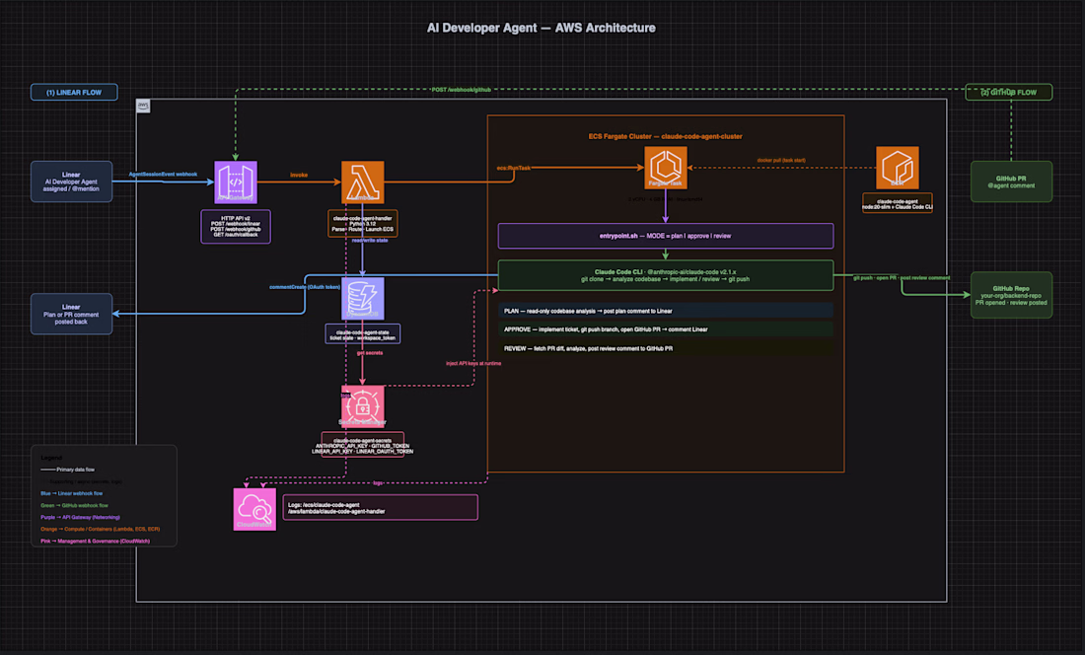Image resolution: width=1085 pixels, height=655 pixels.
Task: Select the Fargate Task icon
Action: point(666,168)
